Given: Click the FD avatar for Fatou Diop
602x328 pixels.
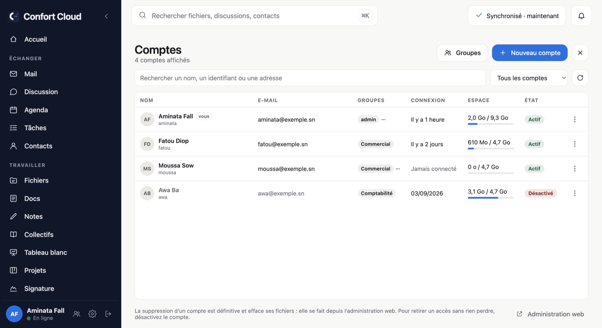Looking at the screenshot, I should click(x=147, y=144).
